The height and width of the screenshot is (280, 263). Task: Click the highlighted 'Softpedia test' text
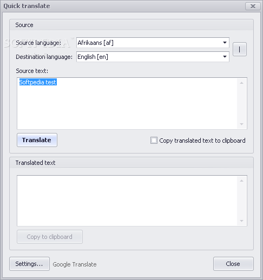coord(38,82)
